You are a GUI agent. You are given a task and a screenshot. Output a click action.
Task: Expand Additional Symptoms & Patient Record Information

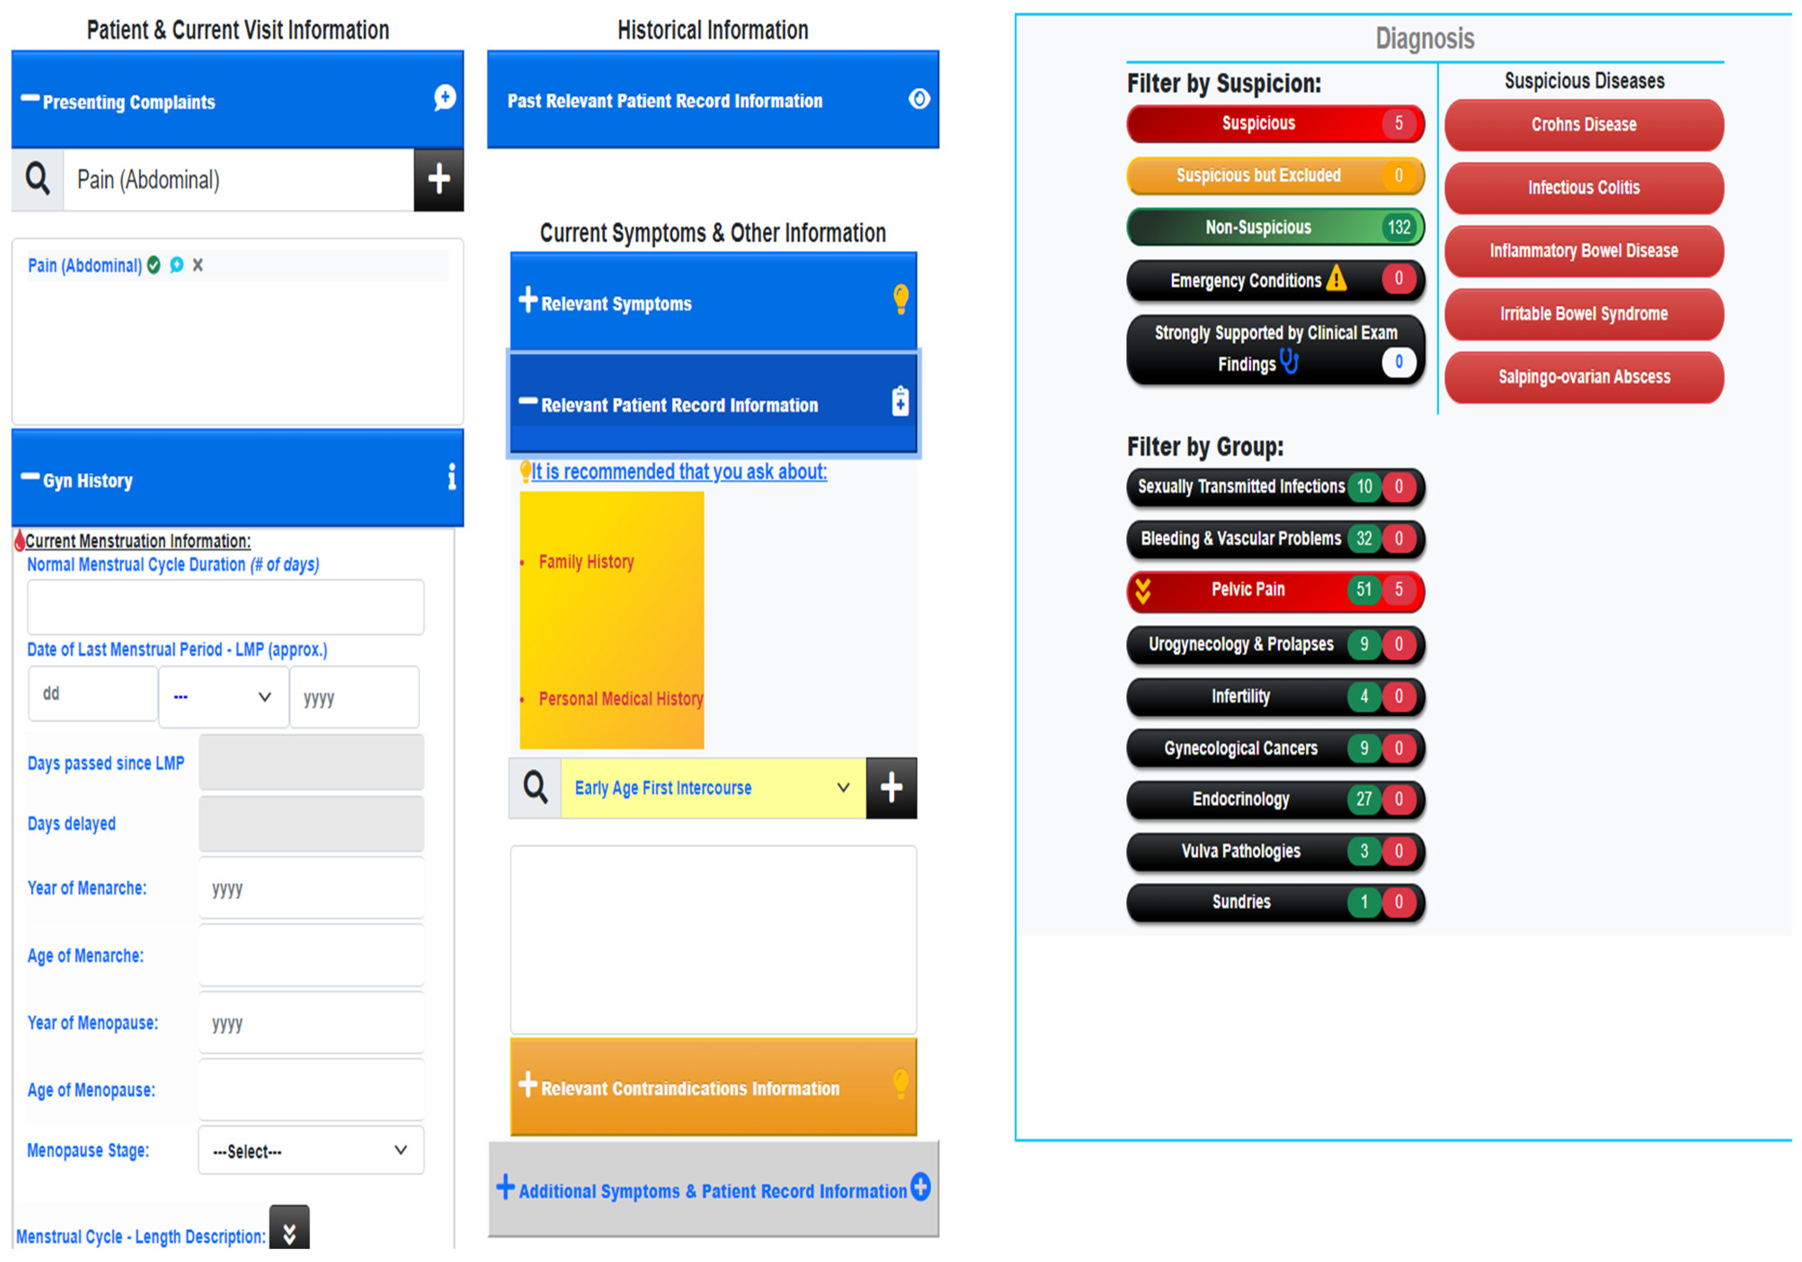(713, 1190)
